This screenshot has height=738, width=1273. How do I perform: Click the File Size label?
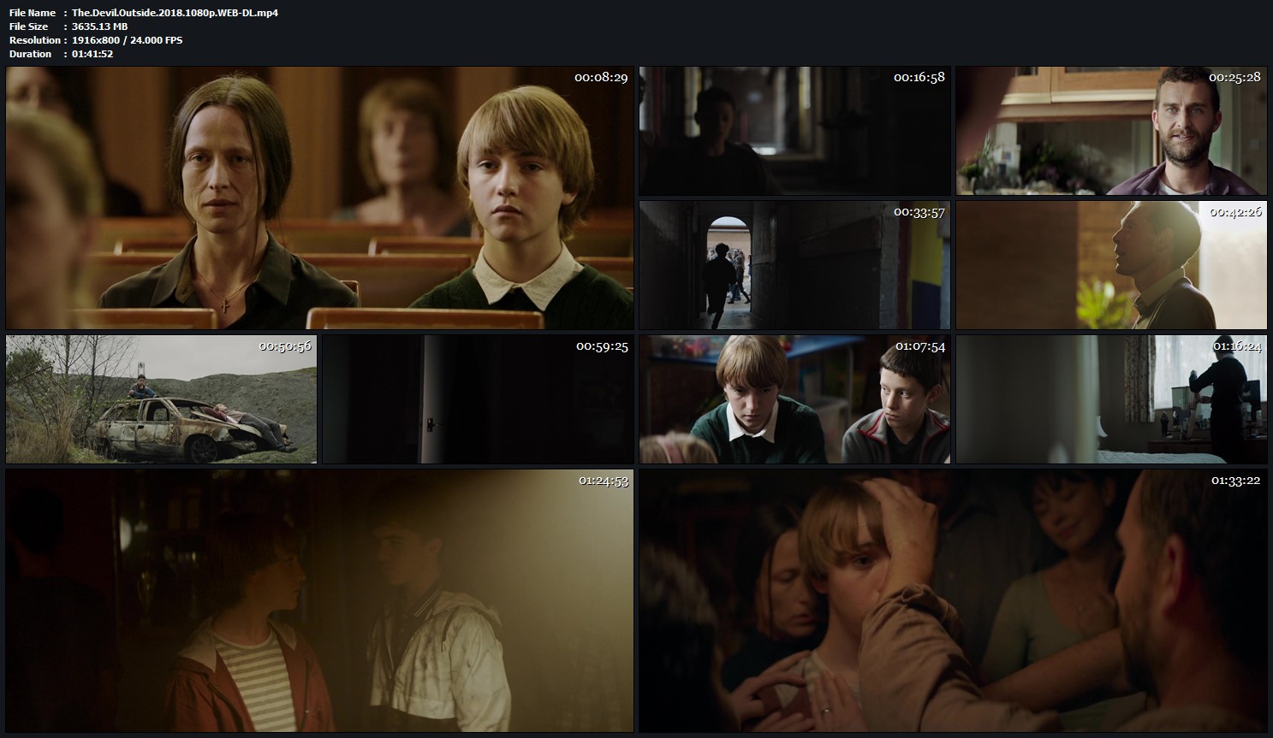click(29, 27)
